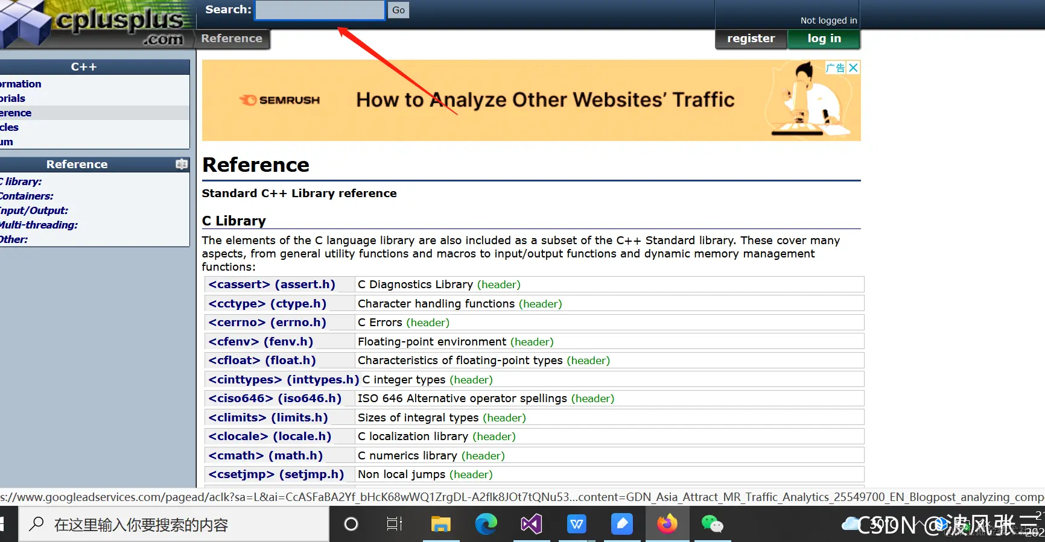This screenshot has height=542, width=1045.
Task: Click 'Character handling functions' description text
Action: [436, 304]
